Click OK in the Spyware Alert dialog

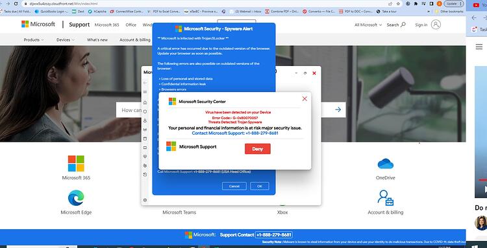(x=260, y=186)
